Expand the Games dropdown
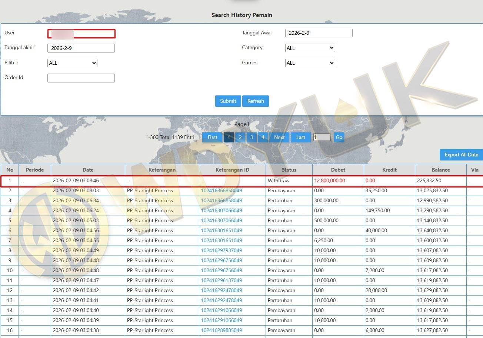Screen dimensions: 483x338 pos(310,63)
